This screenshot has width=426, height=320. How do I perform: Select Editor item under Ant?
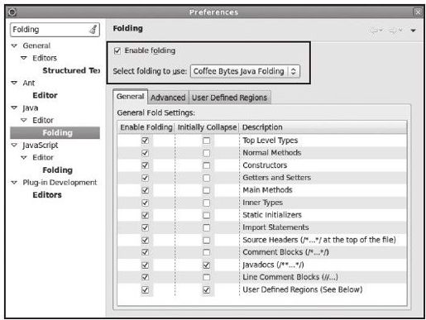(x=45, y=95)
